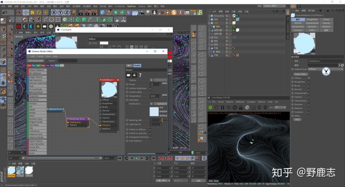
Task: Collapse the RgbSpectrum node triangle
Action: (x=47, y=109)
